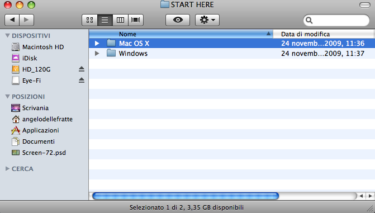Click the scroll left arrow

[x=361, y=196]
